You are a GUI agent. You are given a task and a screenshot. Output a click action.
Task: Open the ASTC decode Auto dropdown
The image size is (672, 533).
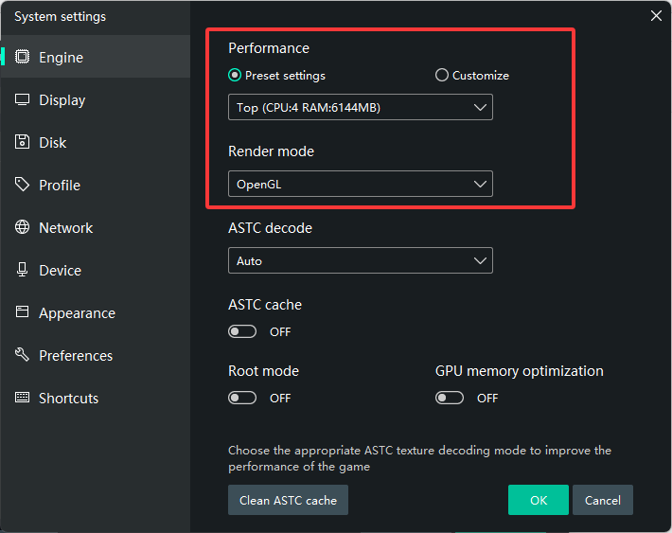(360, 260)
